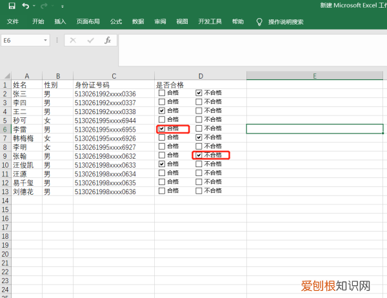Select cell containing 5130261995xxxx6944
This screenshot has width=387, height=298.
(x=114, y=121)
